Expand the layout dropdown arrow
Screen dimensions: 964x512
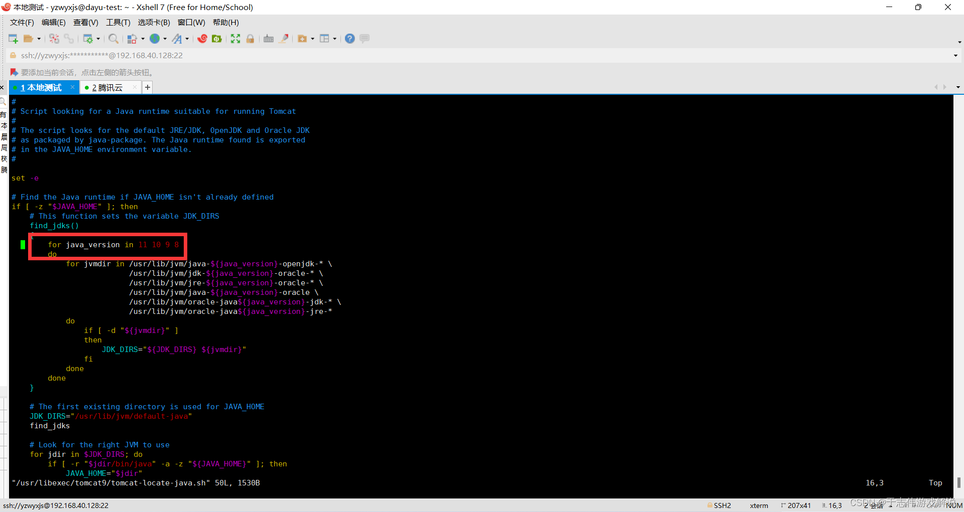(x=334, y=39)
